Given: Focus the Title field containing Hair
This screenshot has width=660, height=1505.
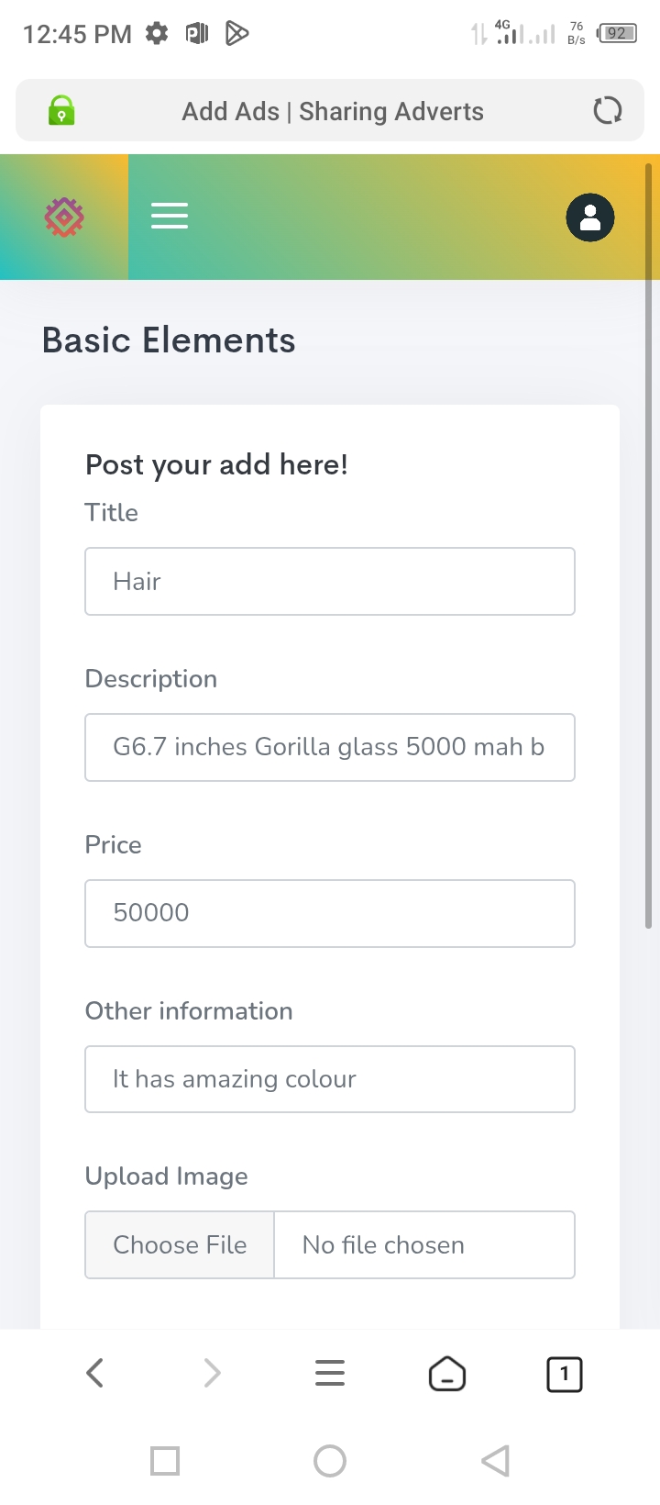Looking at the screenshot, I should pyautogui.click(x=330, y=582).
